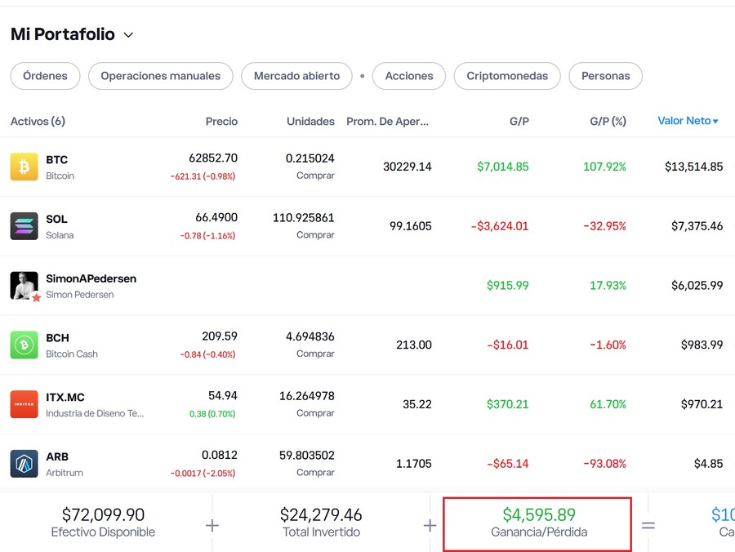The height and width of the screenshot is (552, 735).
Task: Sort by the Precio column header
Action: click(x=221, y=122)
